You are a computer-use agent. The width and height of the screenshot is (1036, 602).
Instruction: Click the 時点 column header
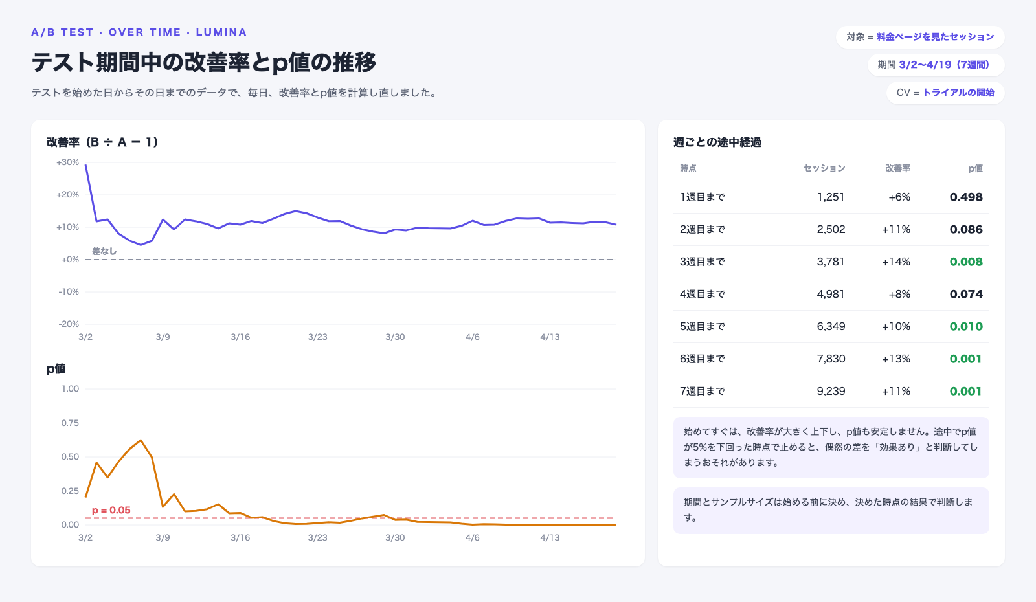tap(688, 168)
